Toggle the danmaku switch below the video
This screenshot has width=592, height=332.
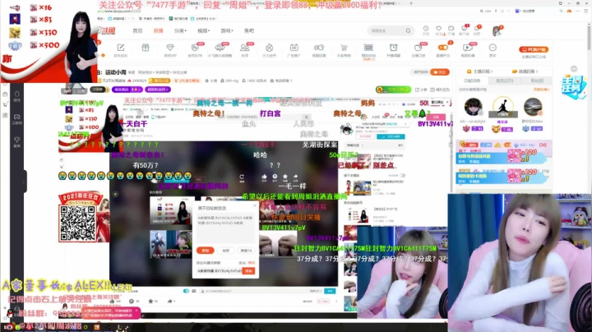coord(186,291)
